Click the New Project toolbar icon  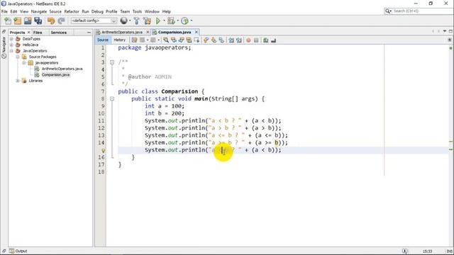click(18, 21)
